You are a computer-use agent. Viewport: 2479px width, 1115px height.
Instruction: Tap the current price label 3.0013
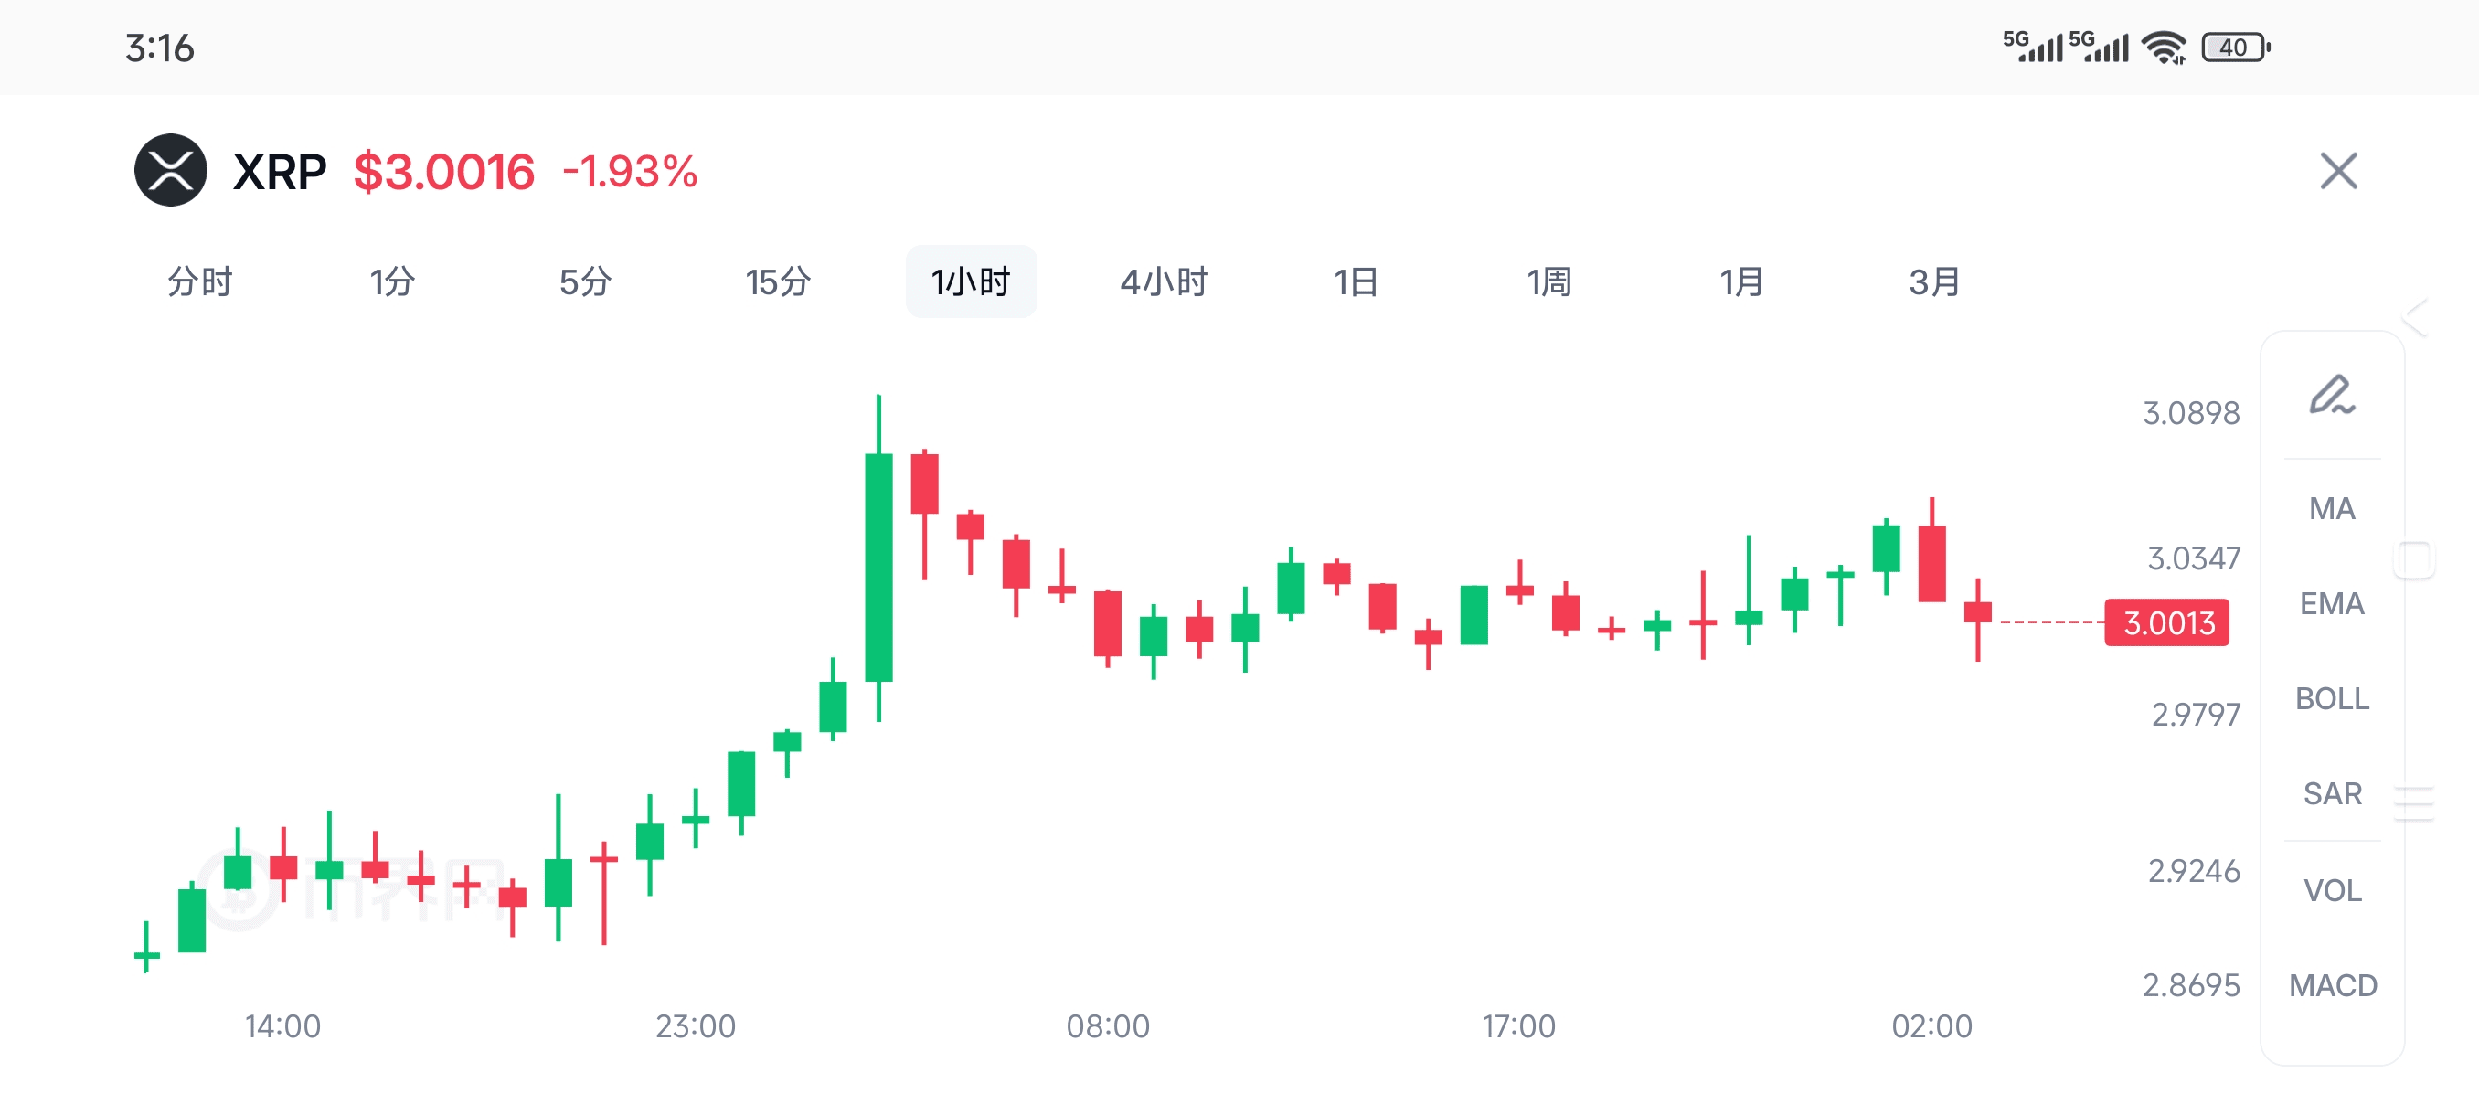pos(2167,622)
